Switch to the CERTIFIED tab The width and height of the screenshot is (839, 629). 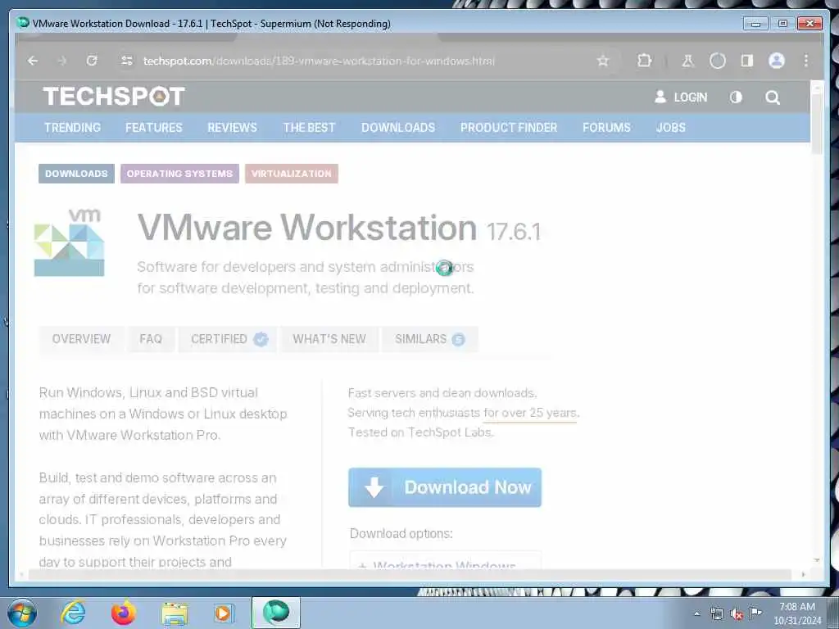(x=228, y=339)
